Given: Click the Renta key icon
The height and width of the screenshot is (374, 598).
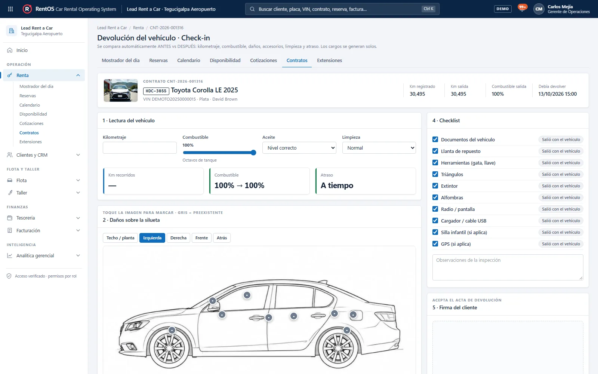Looking at the screenshot, I should click(x=10, y=75).
